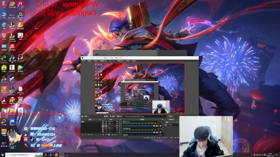Open League of Legends desktop shortcut

(12, 91)
